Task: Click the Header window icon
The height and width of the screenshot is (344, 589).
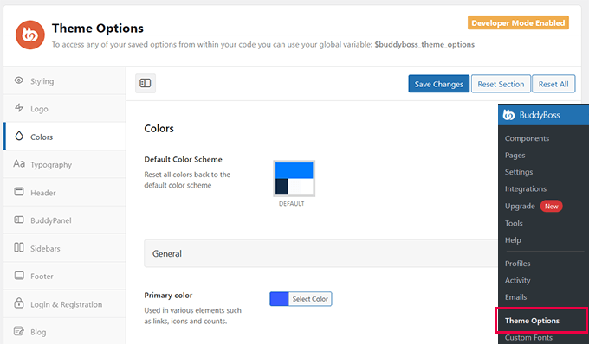Action: [x=19, y=192]
